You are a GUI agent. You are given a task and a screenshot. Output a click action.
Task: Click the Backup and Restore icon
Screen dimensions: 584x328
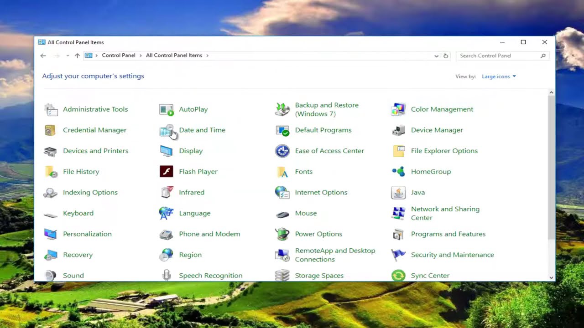click(282, 109)
